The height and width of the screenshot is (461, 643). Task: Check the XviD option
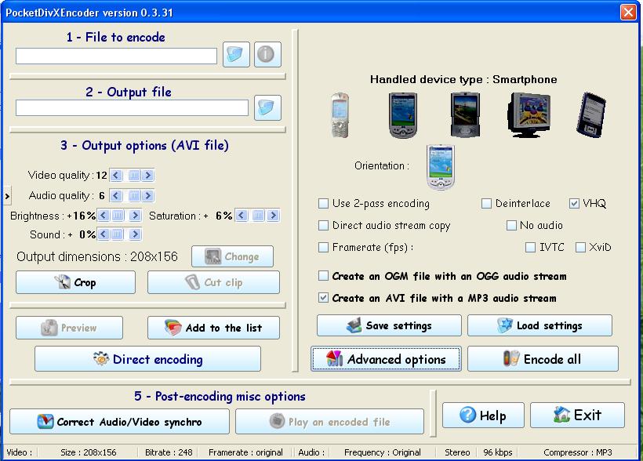pyautogui.click(x=580, y=247)
